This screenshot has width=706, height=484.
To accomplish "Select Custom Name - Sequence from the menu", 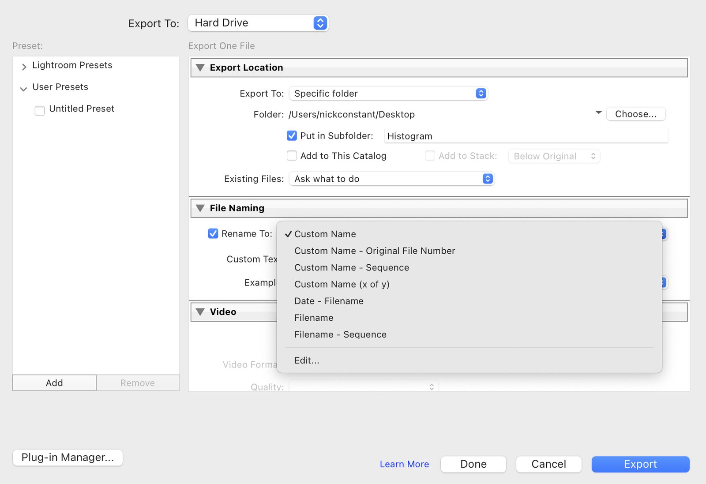I will point(352,267).
